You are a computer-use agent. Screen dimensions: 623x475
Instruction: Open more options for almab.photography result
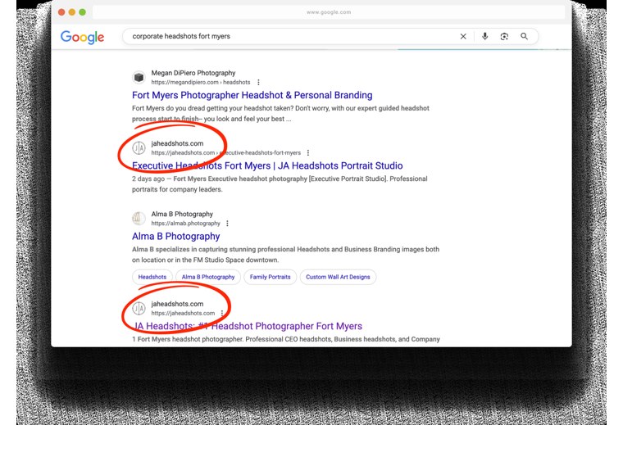coord(227,224)
